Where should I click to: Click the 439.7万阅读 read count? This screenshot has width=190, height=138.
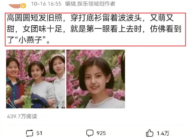click(22, 117)
